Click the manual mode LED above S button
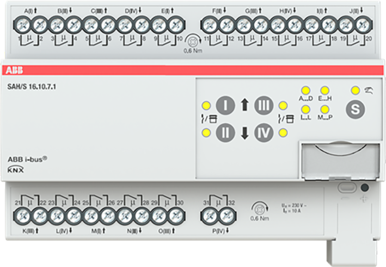This screenshot has width=386, height=267. pos(355,90)
